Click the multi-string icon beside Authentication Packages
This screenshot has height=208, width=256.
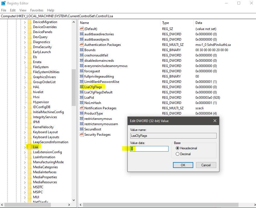coord(81,44)
